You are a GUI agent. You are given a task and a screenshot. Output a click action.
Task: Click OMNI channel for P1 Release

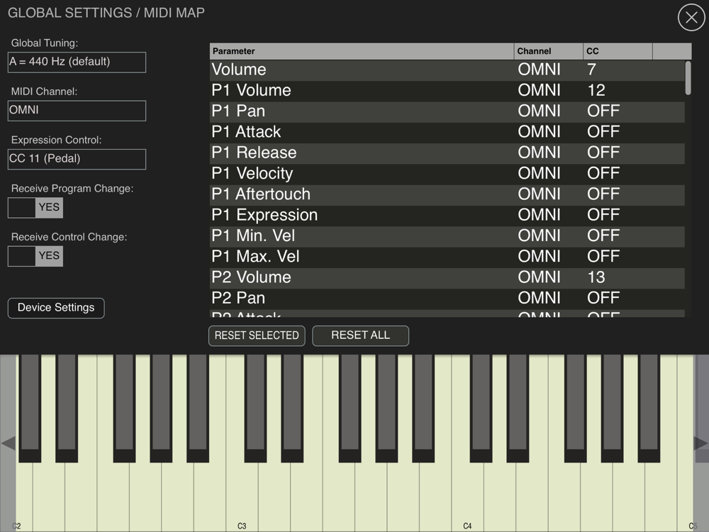click(x=539, y=153)
